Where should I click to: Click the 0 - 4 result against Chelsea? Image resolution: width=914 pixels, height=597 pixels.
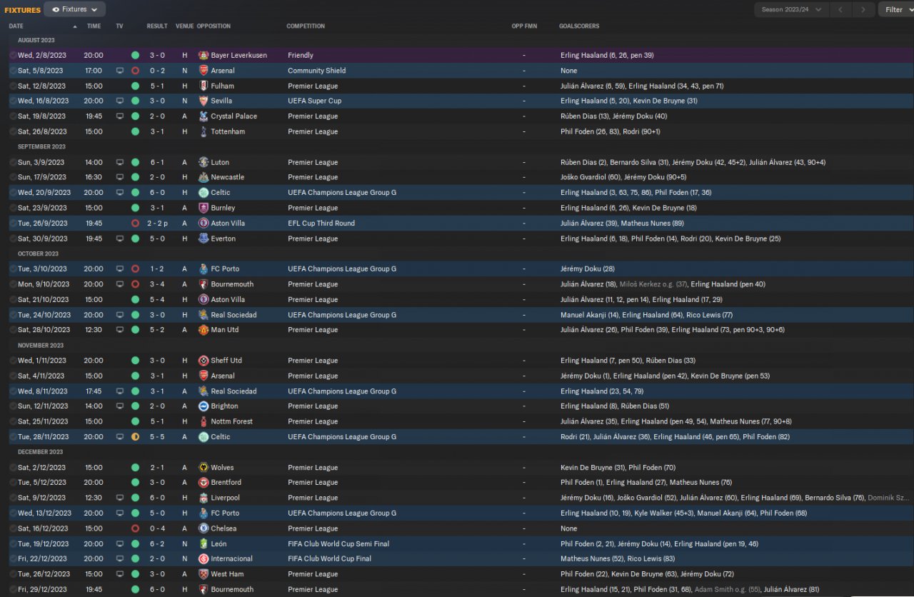coord(157,528)
